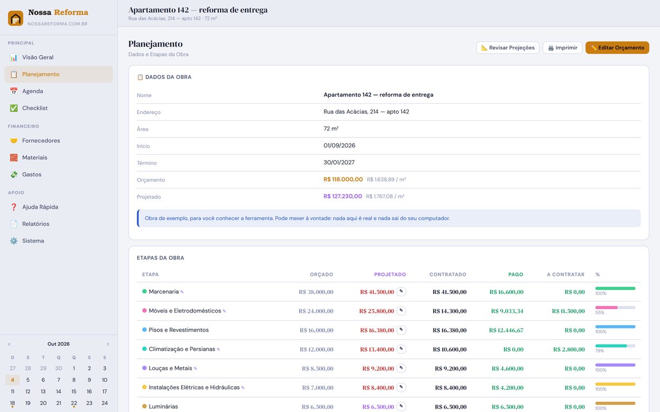Viewport: 660px width, 412px height.
Task: Click the A Contratar amount R$ 11.500,00
Action: tap(568, 311)
